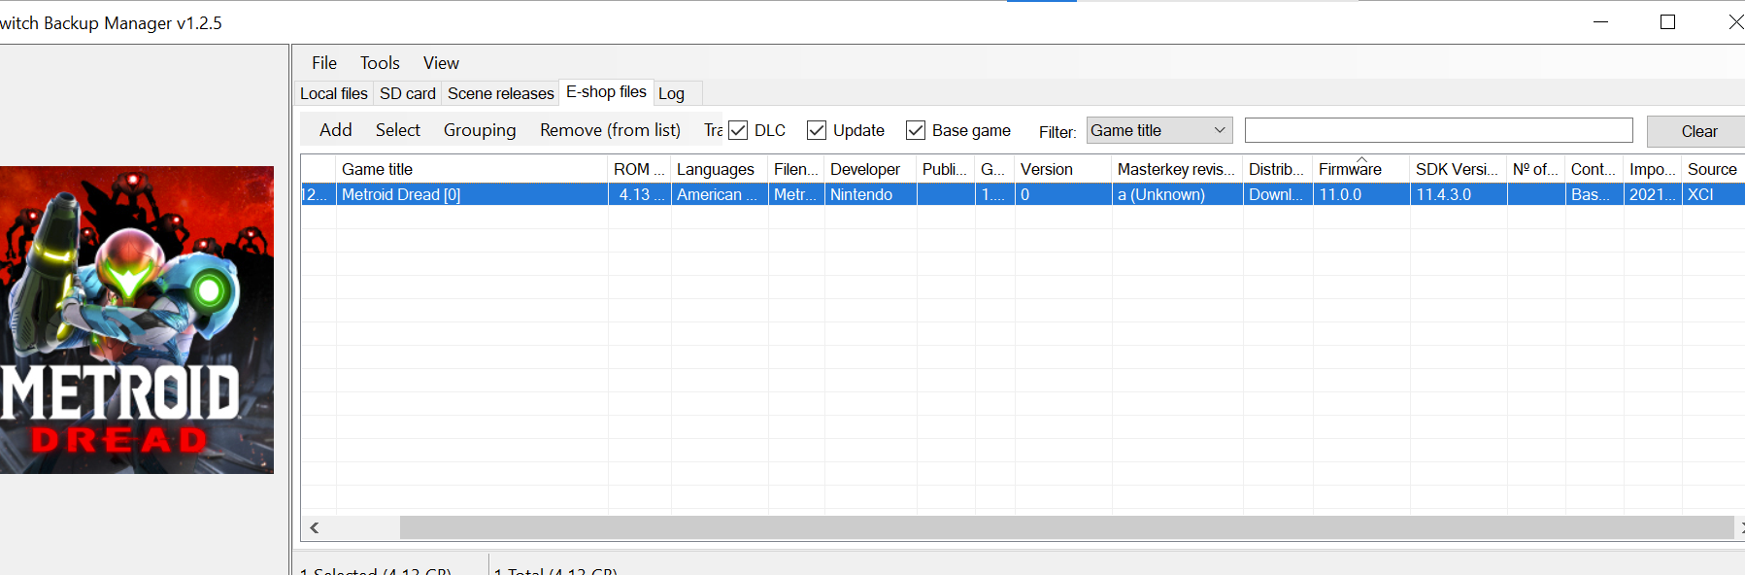This screenshot has height=575, width=1745.
Task: Click the Nintendo developer cell
Action: pos(871,194)
